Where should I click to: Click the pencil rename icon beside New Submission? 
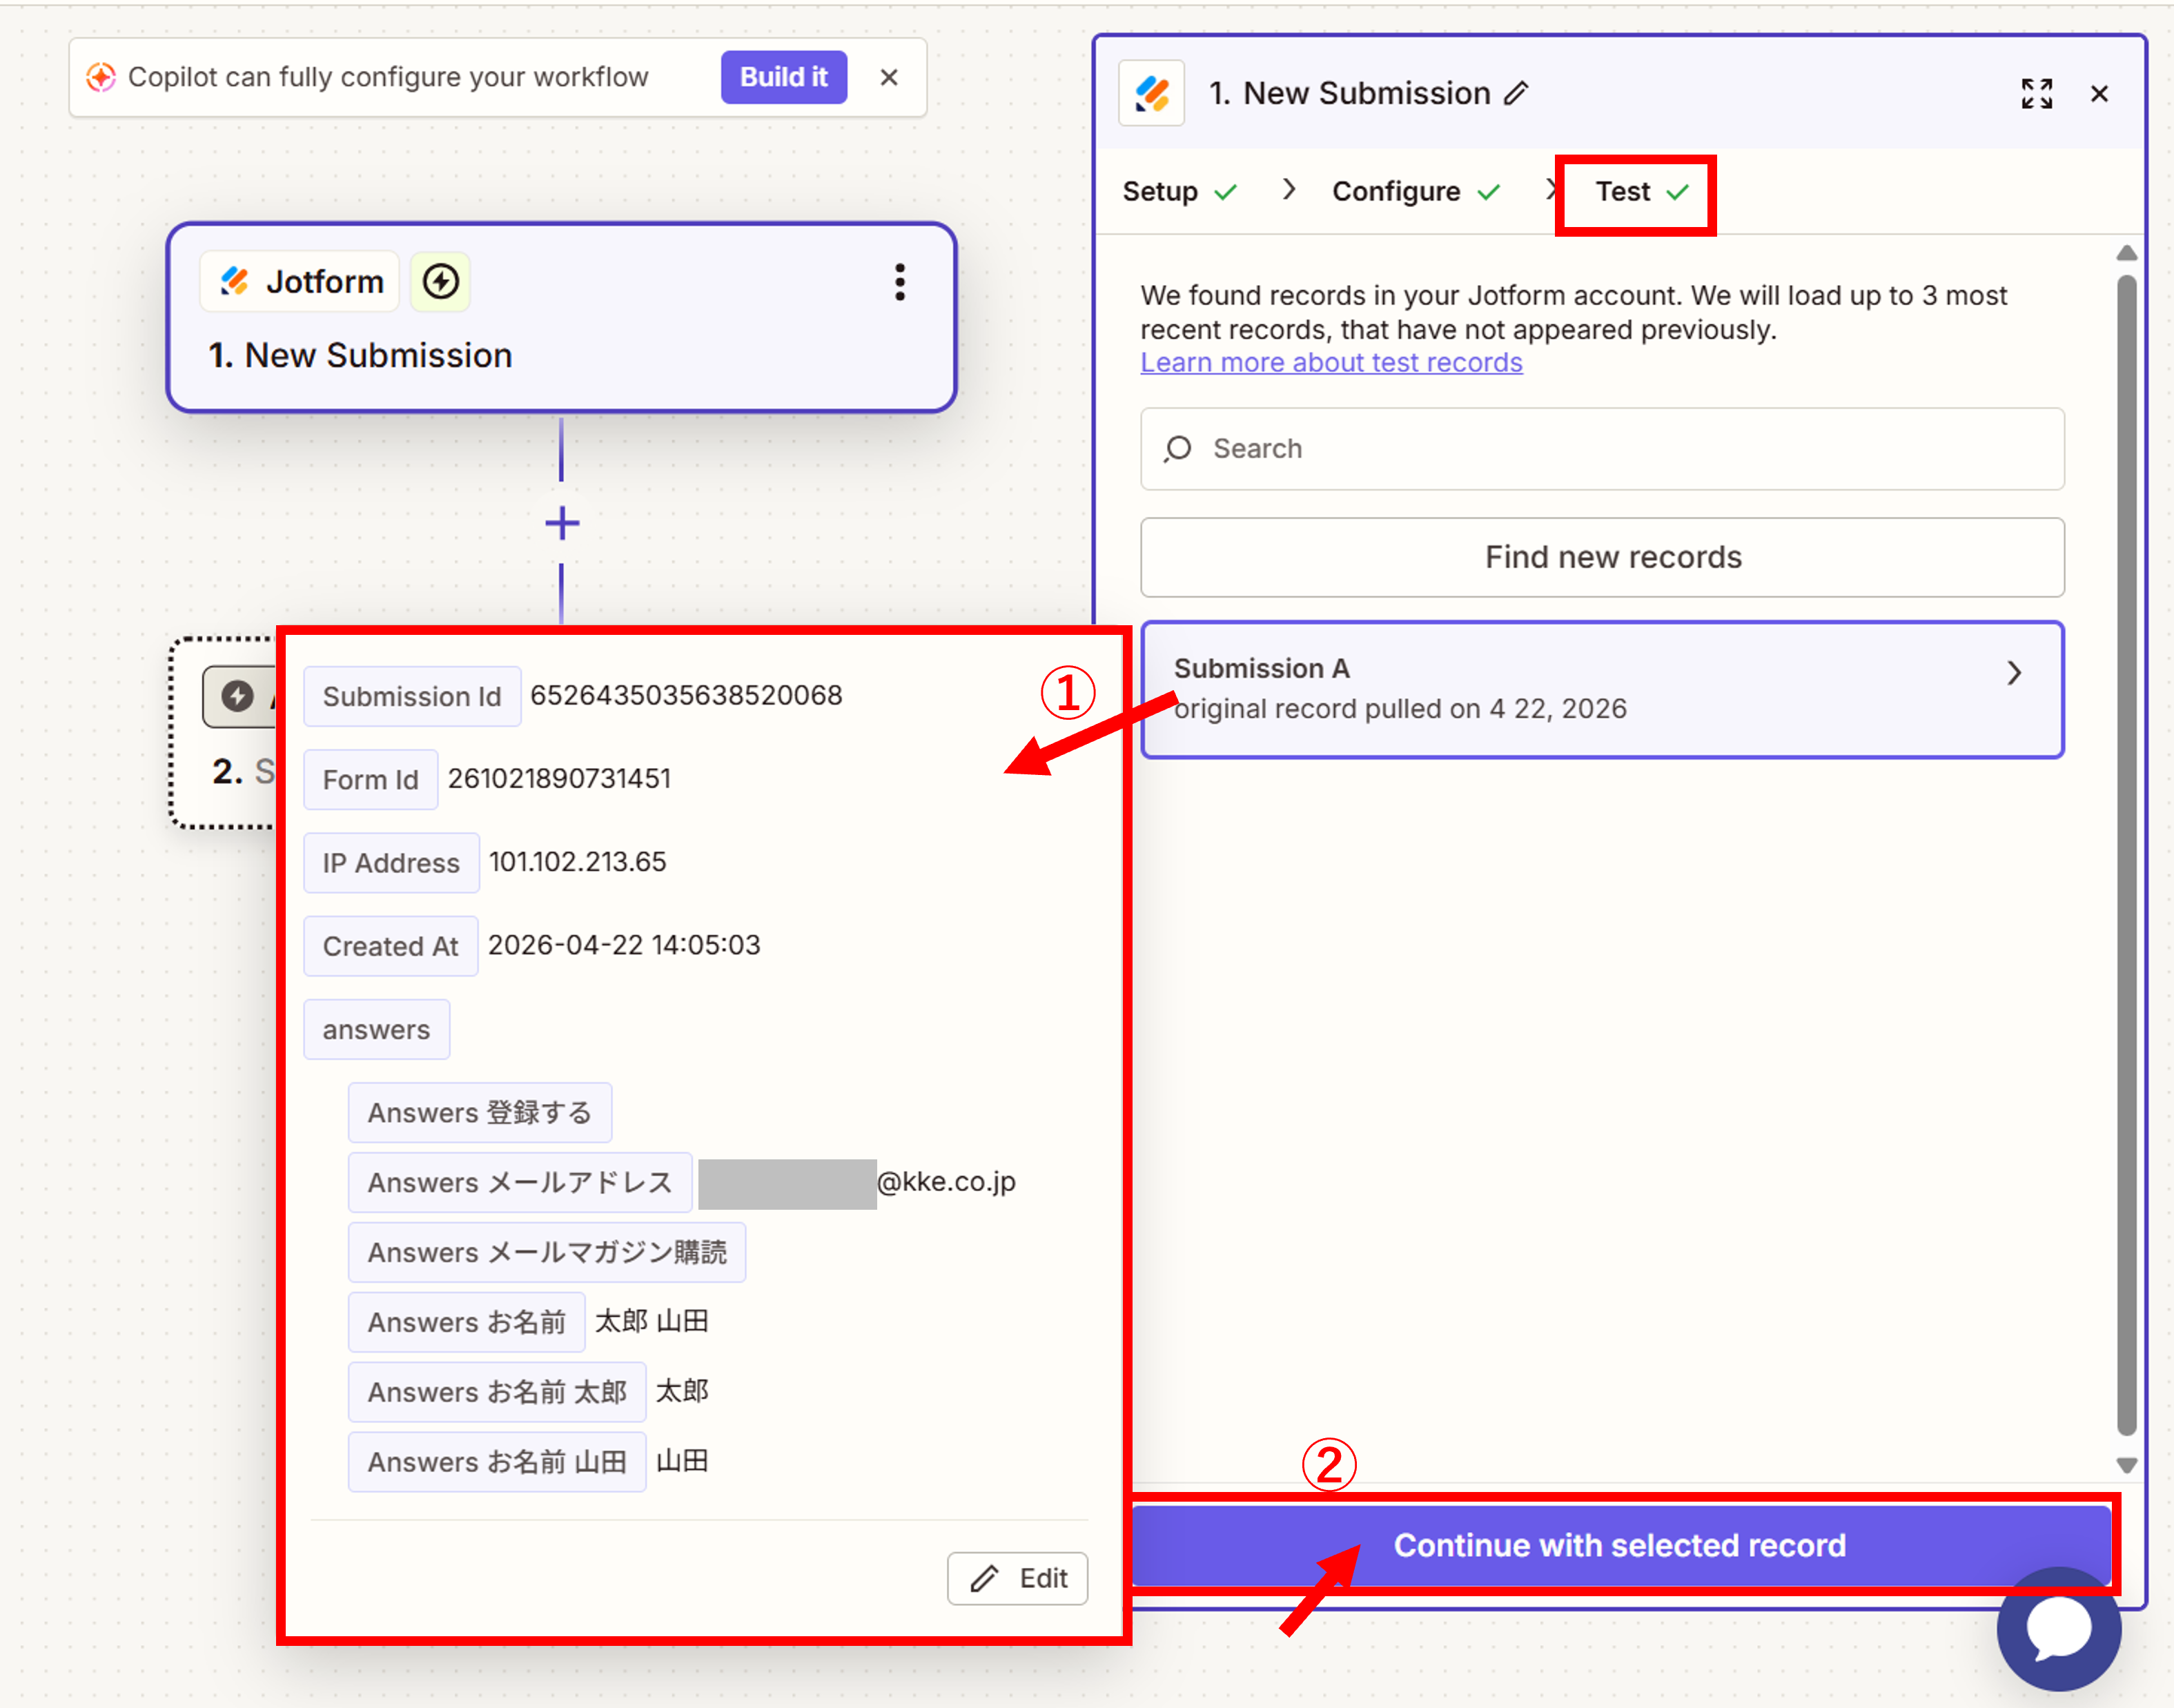[x=1516, y=93]
